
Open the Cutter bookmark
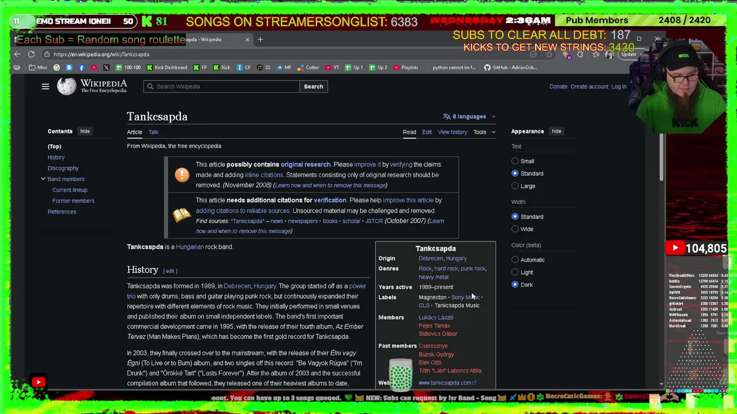point(308,67)
